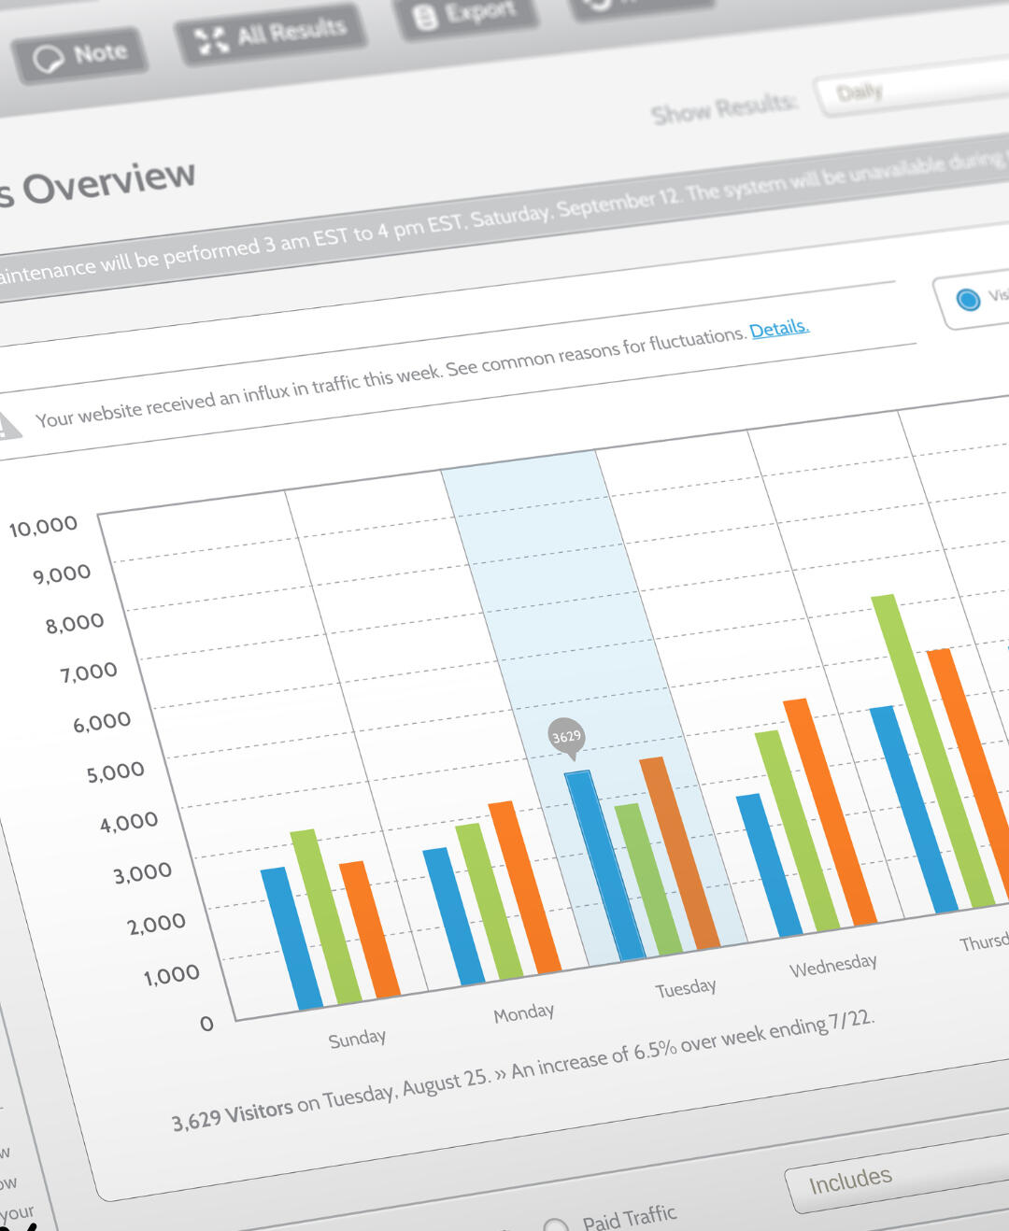Click the blue bar for Tuesday
This screenshot has height=1231, width=1009.
click(604, 864)
